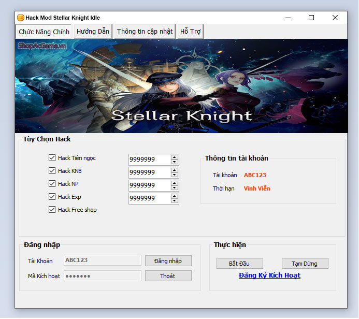Viewport: 359px width, 319px height.
Task: Switch to the Chức Năng Chính tab
Action: point(44,32)
